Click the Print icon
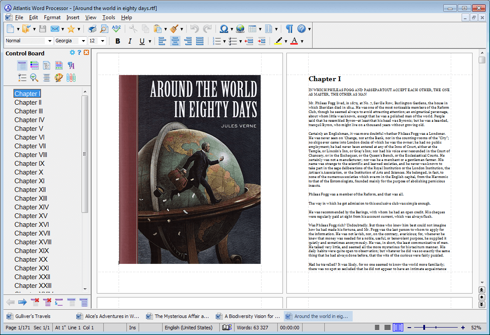Image resolution: width=490 pixels, height=335 pixels. pos(92,29)
